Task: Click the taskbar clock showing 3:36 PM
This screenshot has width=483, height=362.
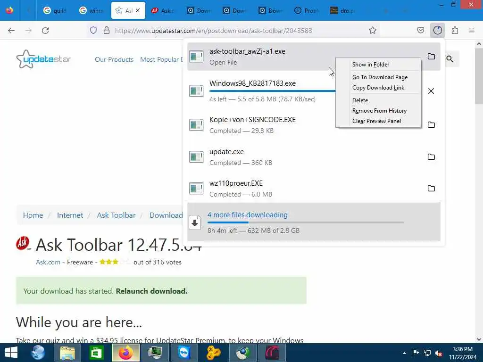Action: pos(462,353)
